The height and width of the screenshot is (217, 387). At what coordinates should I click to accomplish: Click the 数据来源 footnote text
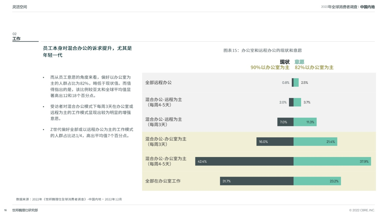point(69,199)
